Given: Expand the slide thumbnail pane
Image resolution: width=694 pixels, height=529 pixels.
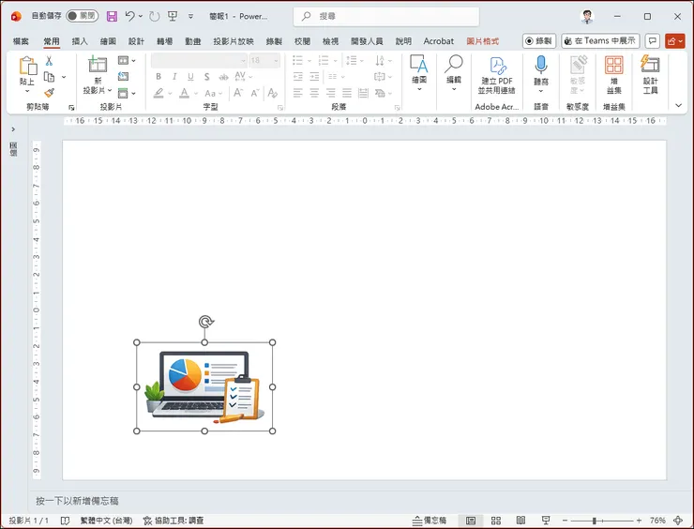Looking at the screenshot, I should click(13, 129).
